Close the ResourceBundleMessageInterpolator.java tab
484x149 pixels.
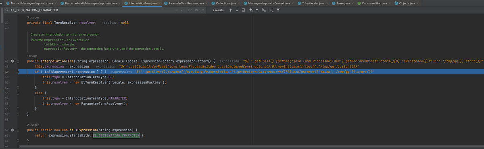[x=119, y=3]
